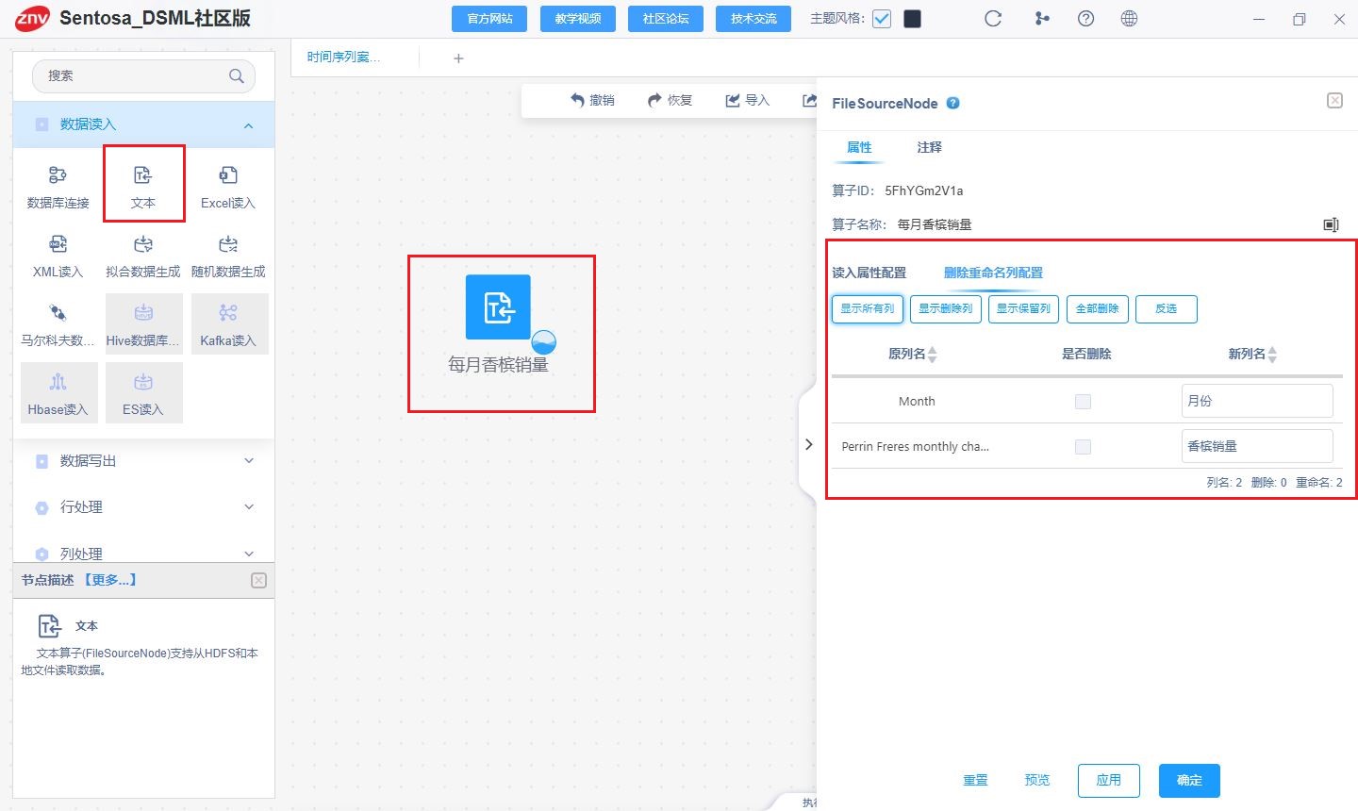The height and width of the screenshot is (811, 1358).
Task: Open the 删除重命名列配置 tab
Action: pos(993,273)
